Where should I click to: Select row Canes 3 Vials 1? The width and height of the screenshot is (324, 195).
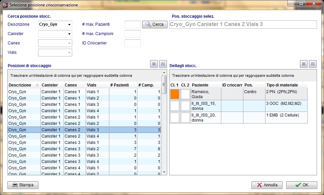(x=84, y=143)
